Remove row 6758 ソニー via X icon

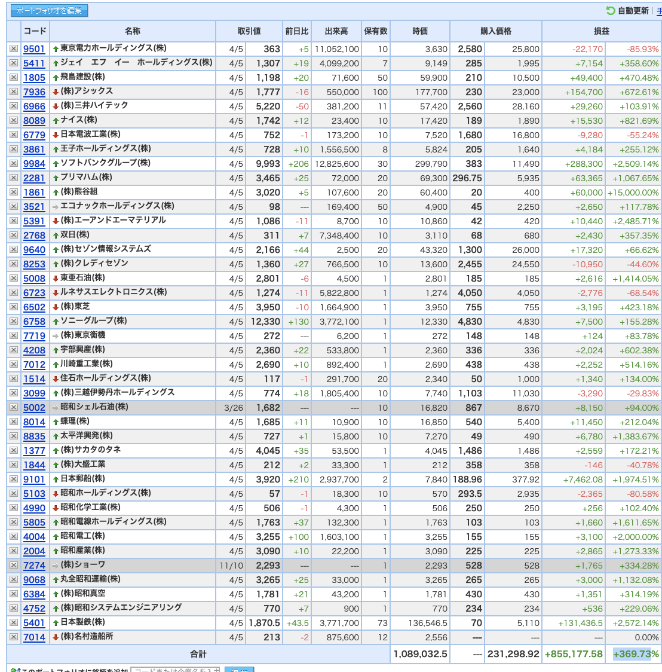14,322
